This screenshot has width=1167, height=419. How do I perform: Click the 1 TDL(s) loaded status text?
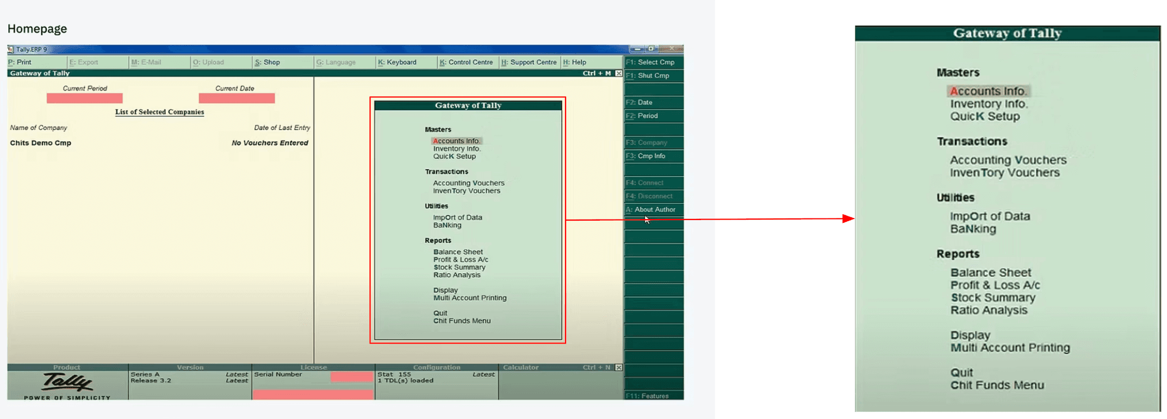(x=405, y=381)
